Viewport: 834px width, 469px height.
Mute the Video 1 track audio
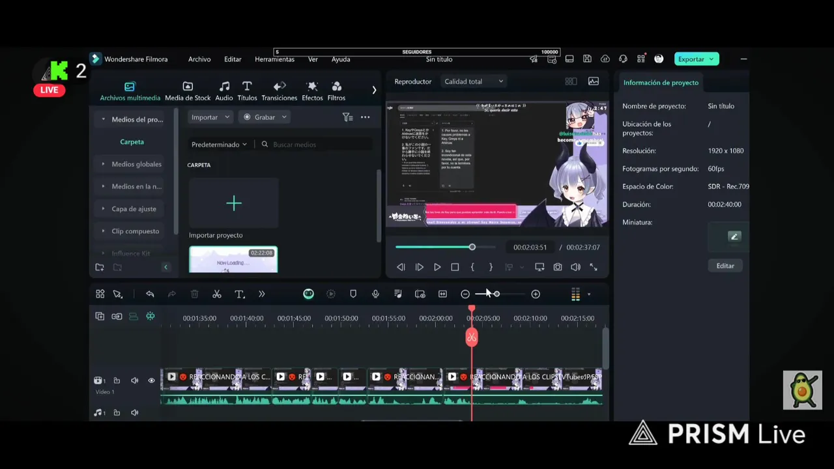click(135, 380)
